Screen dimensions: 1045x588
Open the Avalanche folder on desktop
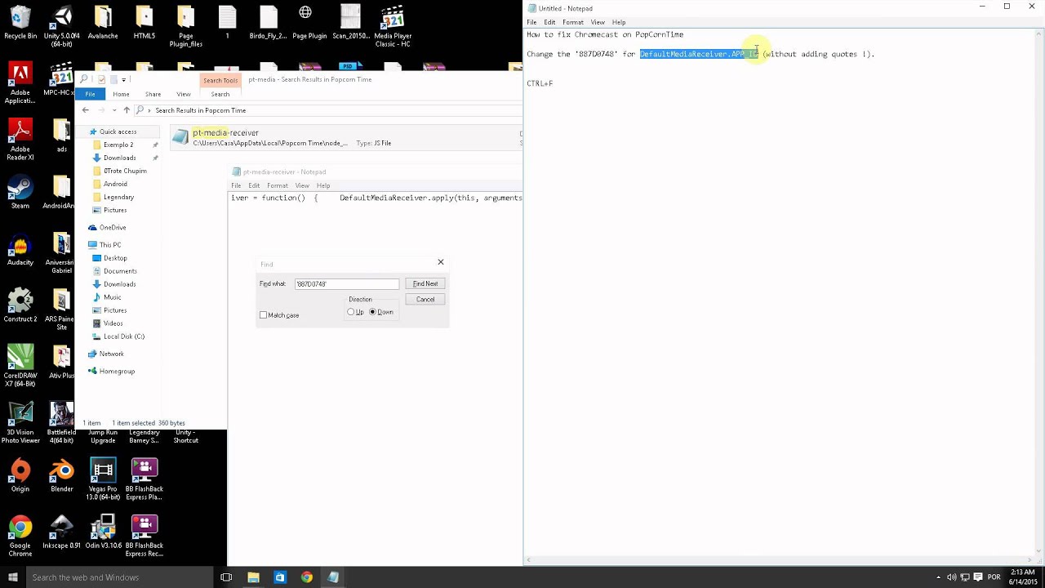[x=103, y=22]
